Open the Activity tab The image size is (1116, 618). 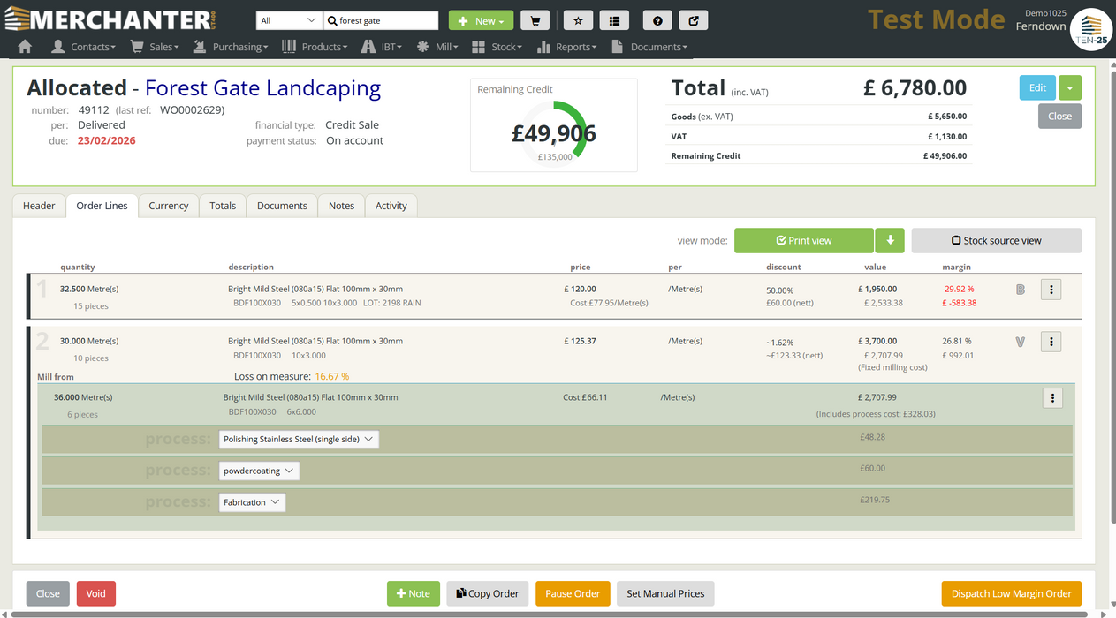[391, 206]
